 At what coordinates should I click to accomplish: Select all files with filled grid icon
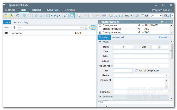(x=24, y=16)
